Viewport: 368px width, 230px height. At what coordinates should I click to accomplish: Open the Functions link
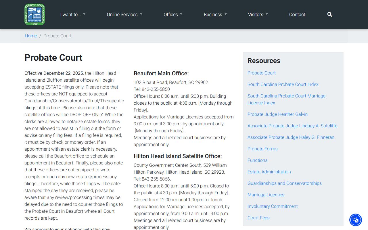coord(258,160)
